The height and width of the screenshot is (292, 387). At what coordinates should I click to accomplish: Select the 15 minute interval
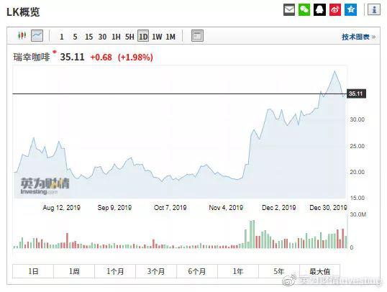[89, 37]
